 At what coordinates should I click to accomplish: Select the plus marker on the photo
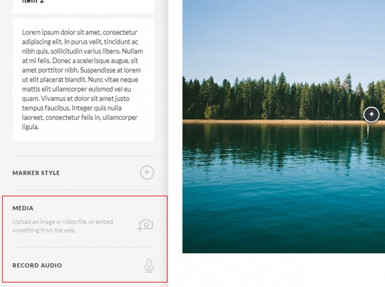372,114
